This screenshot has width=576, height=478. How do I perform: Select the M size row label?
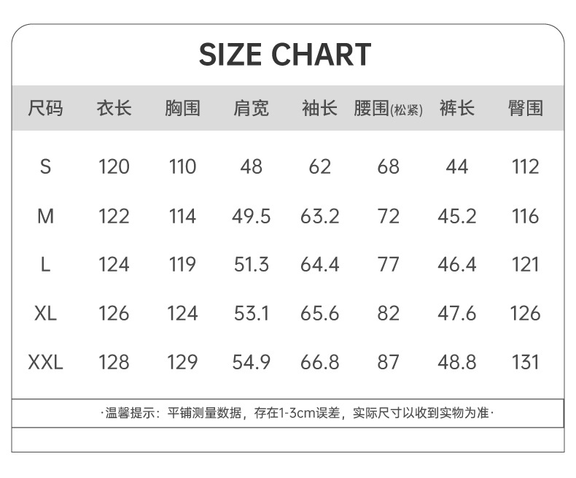click(x=45, y=216)
